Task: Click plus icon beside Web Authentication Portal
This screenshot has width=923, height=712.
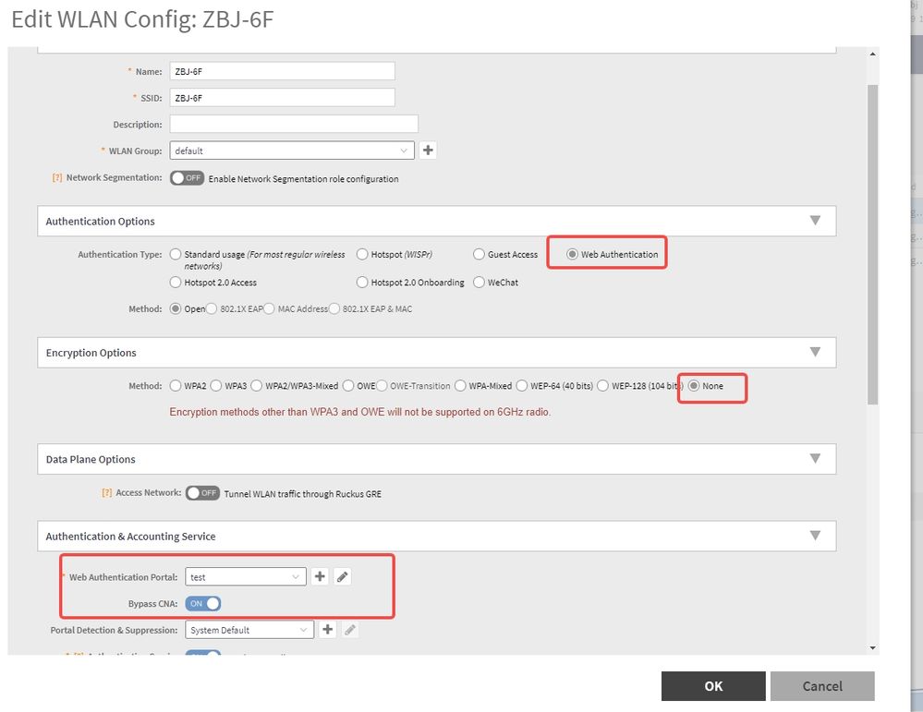Action: [320, 577]
